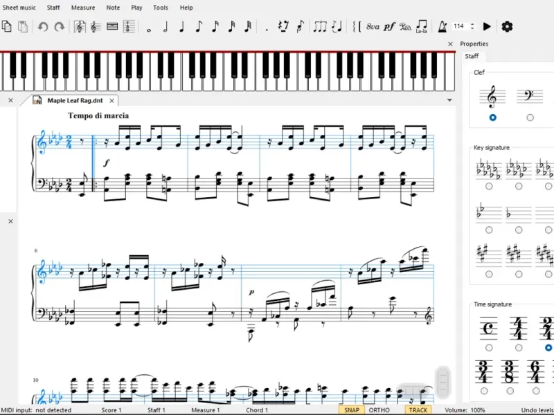Toggle the ORTHO mode button

[x=379, y=410]
